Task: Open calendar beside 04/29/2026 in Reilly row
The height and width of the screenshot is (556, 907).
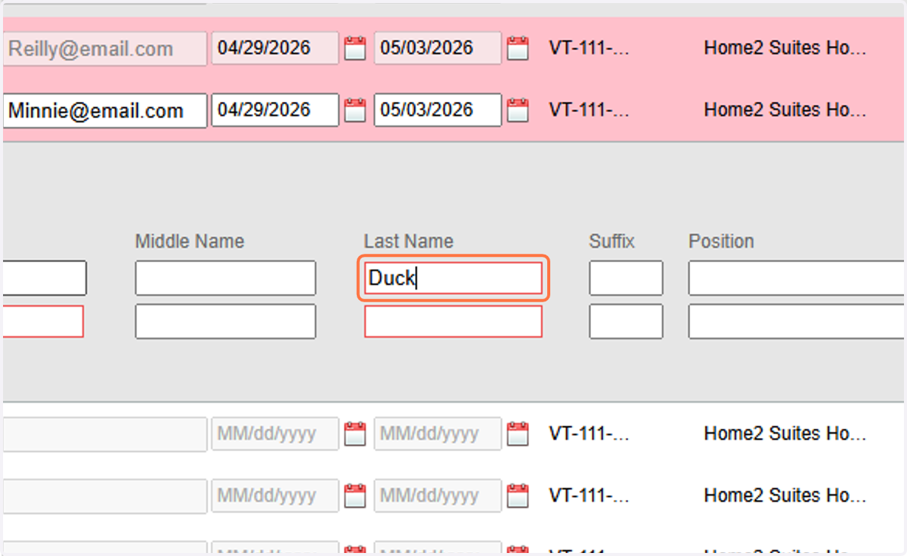Action: click(354, 49)
